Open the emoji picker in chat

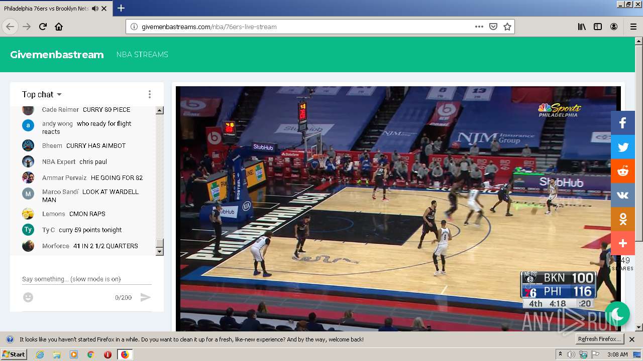tap(28, 297)
